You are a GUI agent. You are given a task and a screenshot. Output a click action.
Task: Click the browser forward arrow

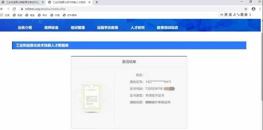coord(8,9)
